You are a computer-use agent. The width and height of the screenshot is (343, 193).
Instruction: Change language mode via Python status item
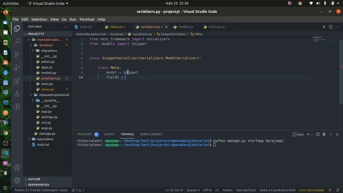(x=227, y=190)
